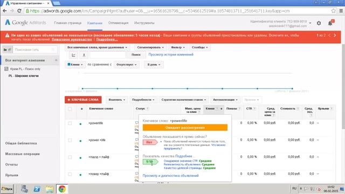Open Общая библиотека in sidebar

click(x=21, y=143)
